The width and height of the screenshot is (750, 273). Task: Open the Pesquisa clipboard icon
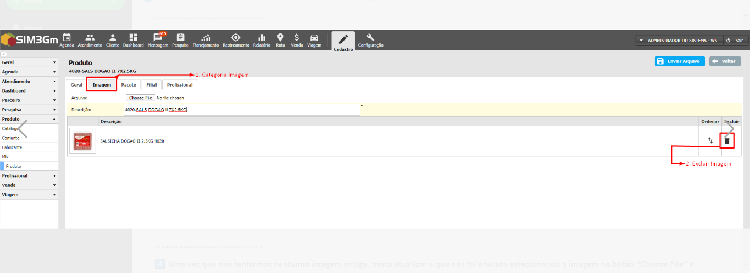(180, 38)
